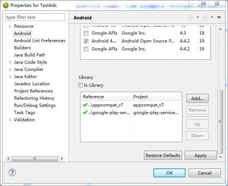Click Android Open Source P... vendor cell
Image resolution: width=228 pixels, height=186 pixels.
(148, 41)
